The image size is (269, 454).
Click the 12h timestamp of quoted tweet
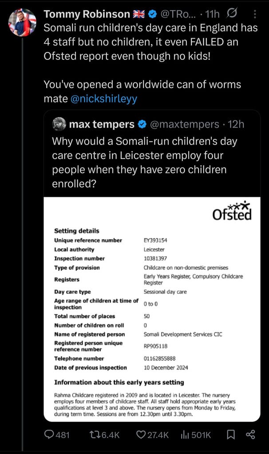point(236,124)
